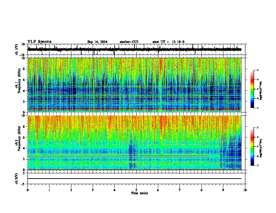The image size is (276, 213).
Task: Click the 2 minute tick label on the time axis
Action: [71, 190]
